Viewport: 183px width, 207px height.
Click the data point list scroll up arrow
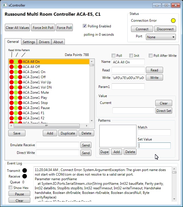(x=92, y=61)
